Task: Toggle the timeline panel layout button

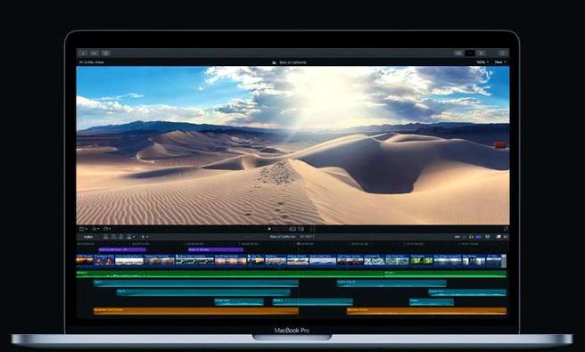Action: pos(470,53)
